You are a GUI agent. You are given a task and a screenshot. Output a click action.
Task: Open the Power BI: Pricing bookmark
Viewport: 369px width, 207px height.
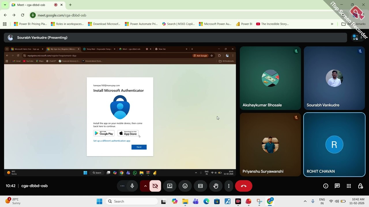pyautogui.click(x=31, y=24)
